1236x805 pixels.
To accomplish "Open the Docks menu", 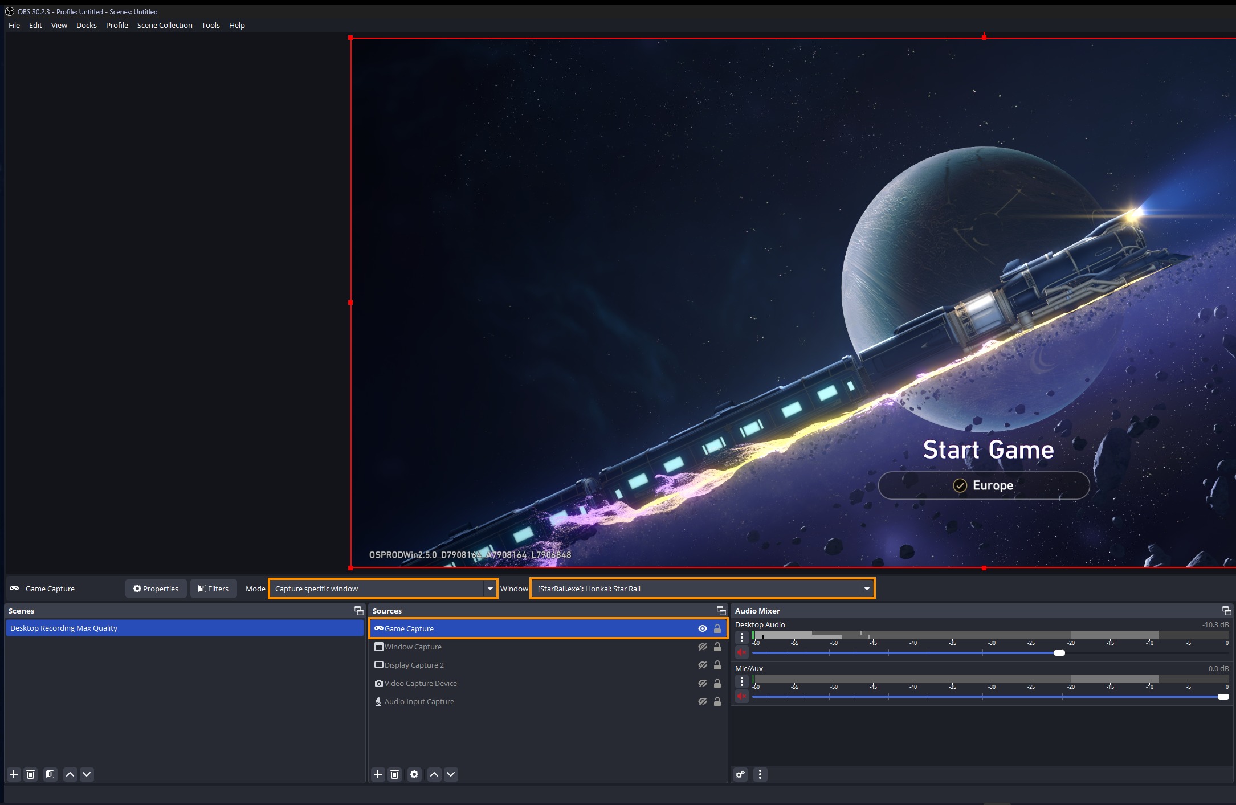I will (x=87, y=25).
